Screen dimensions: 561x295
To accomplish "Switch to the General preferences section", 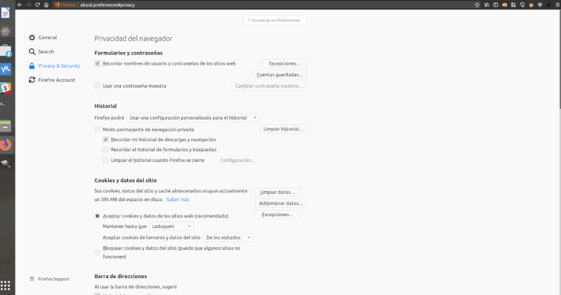I will click(47, 38).
